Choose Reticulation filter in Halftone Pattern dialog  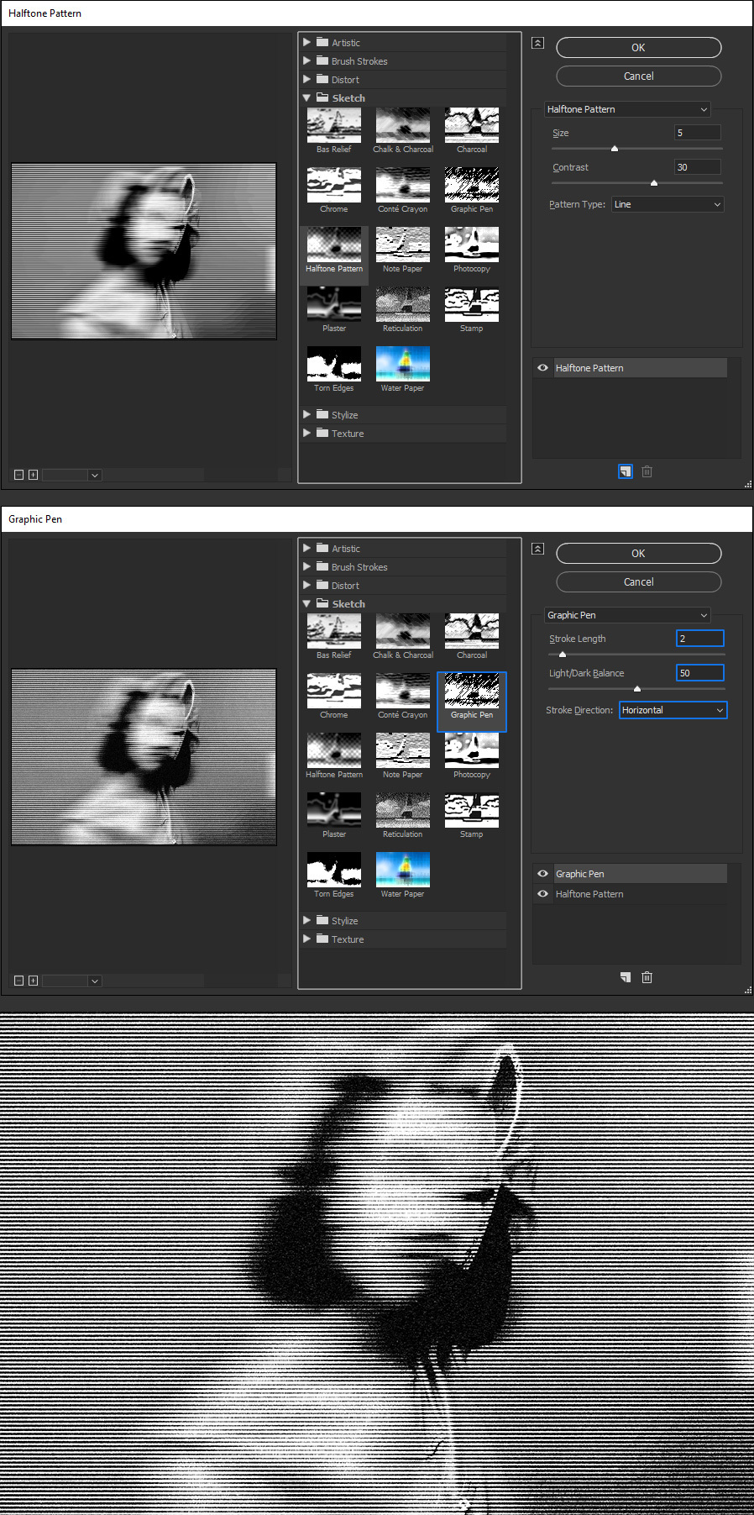coord(403,304)
